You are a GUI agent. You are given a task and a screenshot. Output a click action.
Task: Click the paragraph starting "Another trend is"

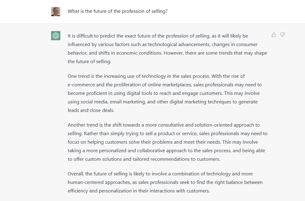click(x=167, y=142)
